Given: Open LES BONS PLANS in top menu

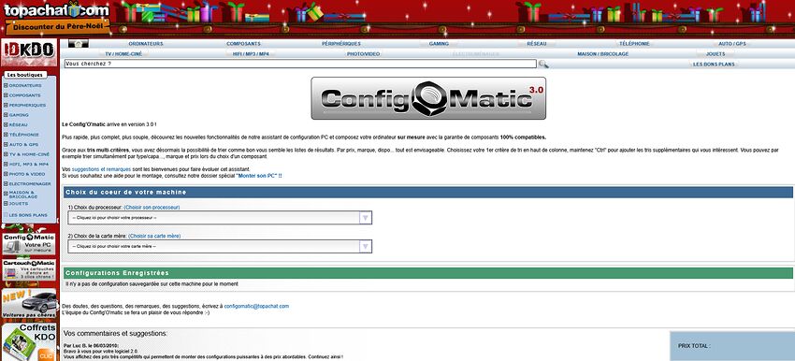Looking at the screenshot, I should point(714,65).
